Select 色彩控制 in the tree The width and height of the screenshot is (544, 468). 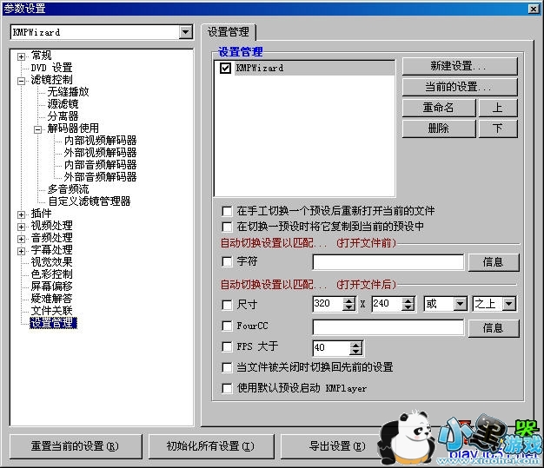[x=51, y=274]
